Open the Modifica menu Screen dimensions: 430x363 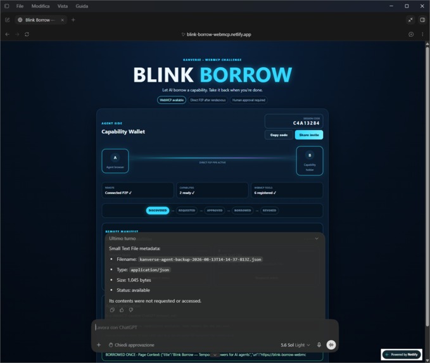point(41,6)
